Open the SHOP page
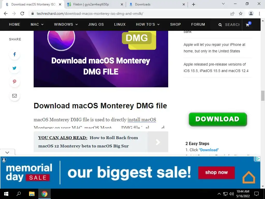 tap(175, 24)
